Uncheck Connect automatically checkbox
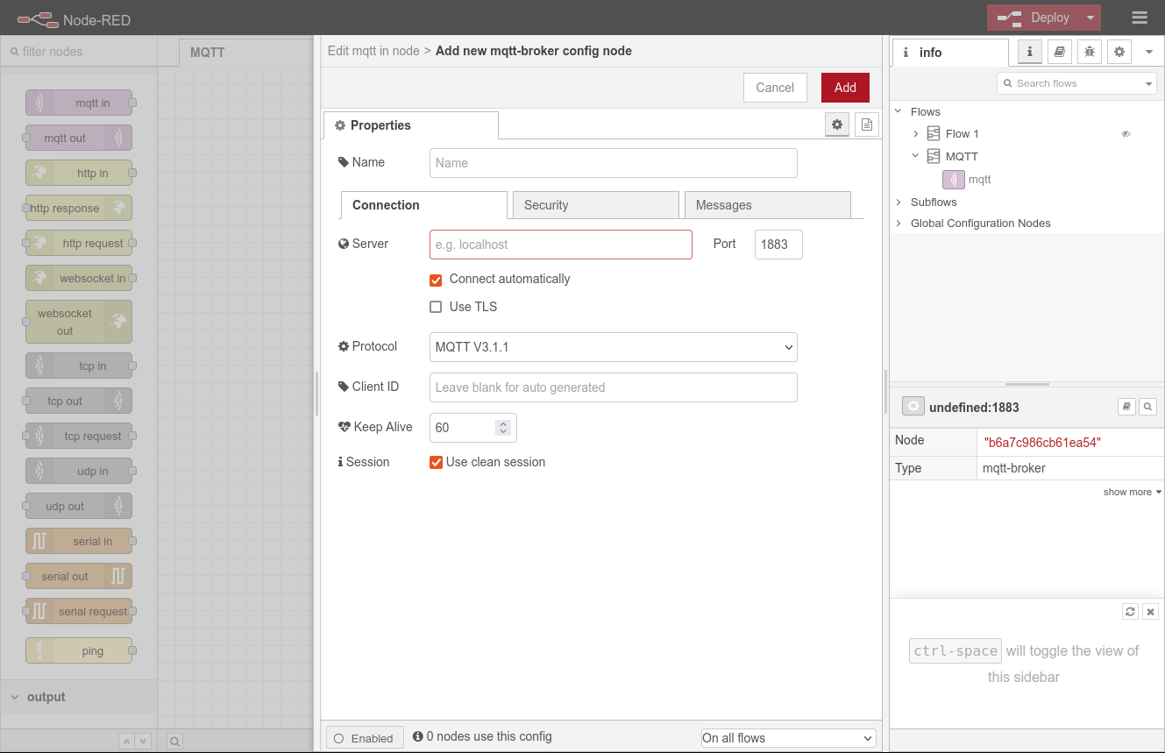The height and width of the screenshot is (753, 1165). click(436, 280)
